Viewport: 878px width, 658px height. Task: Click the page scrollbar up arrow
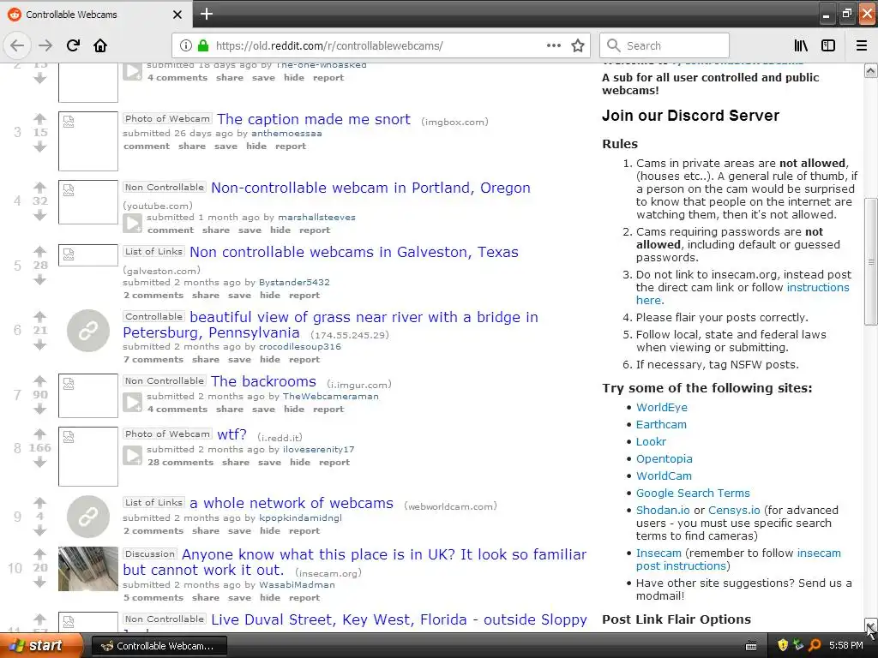[871, 70]
